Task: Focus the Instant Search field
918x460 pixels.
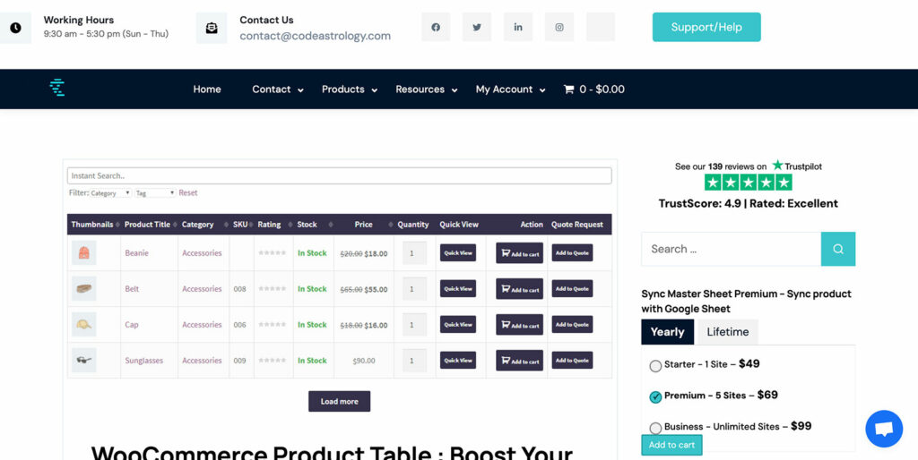Action: tap(340, 176)
